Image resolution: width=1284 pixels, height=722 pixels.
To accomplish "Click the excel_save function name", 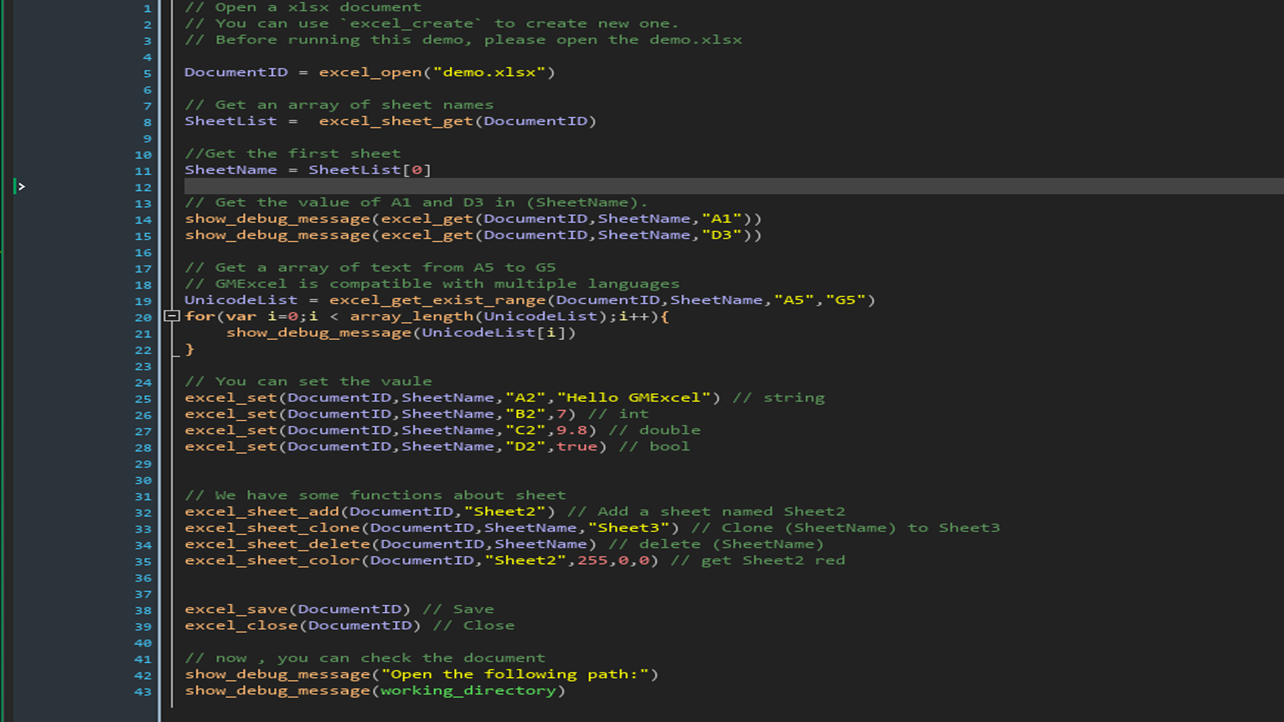I will coord(236,609).
